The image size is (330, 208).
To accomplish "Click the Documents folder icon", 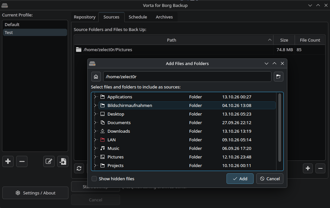I will click(x=103, y=123).
